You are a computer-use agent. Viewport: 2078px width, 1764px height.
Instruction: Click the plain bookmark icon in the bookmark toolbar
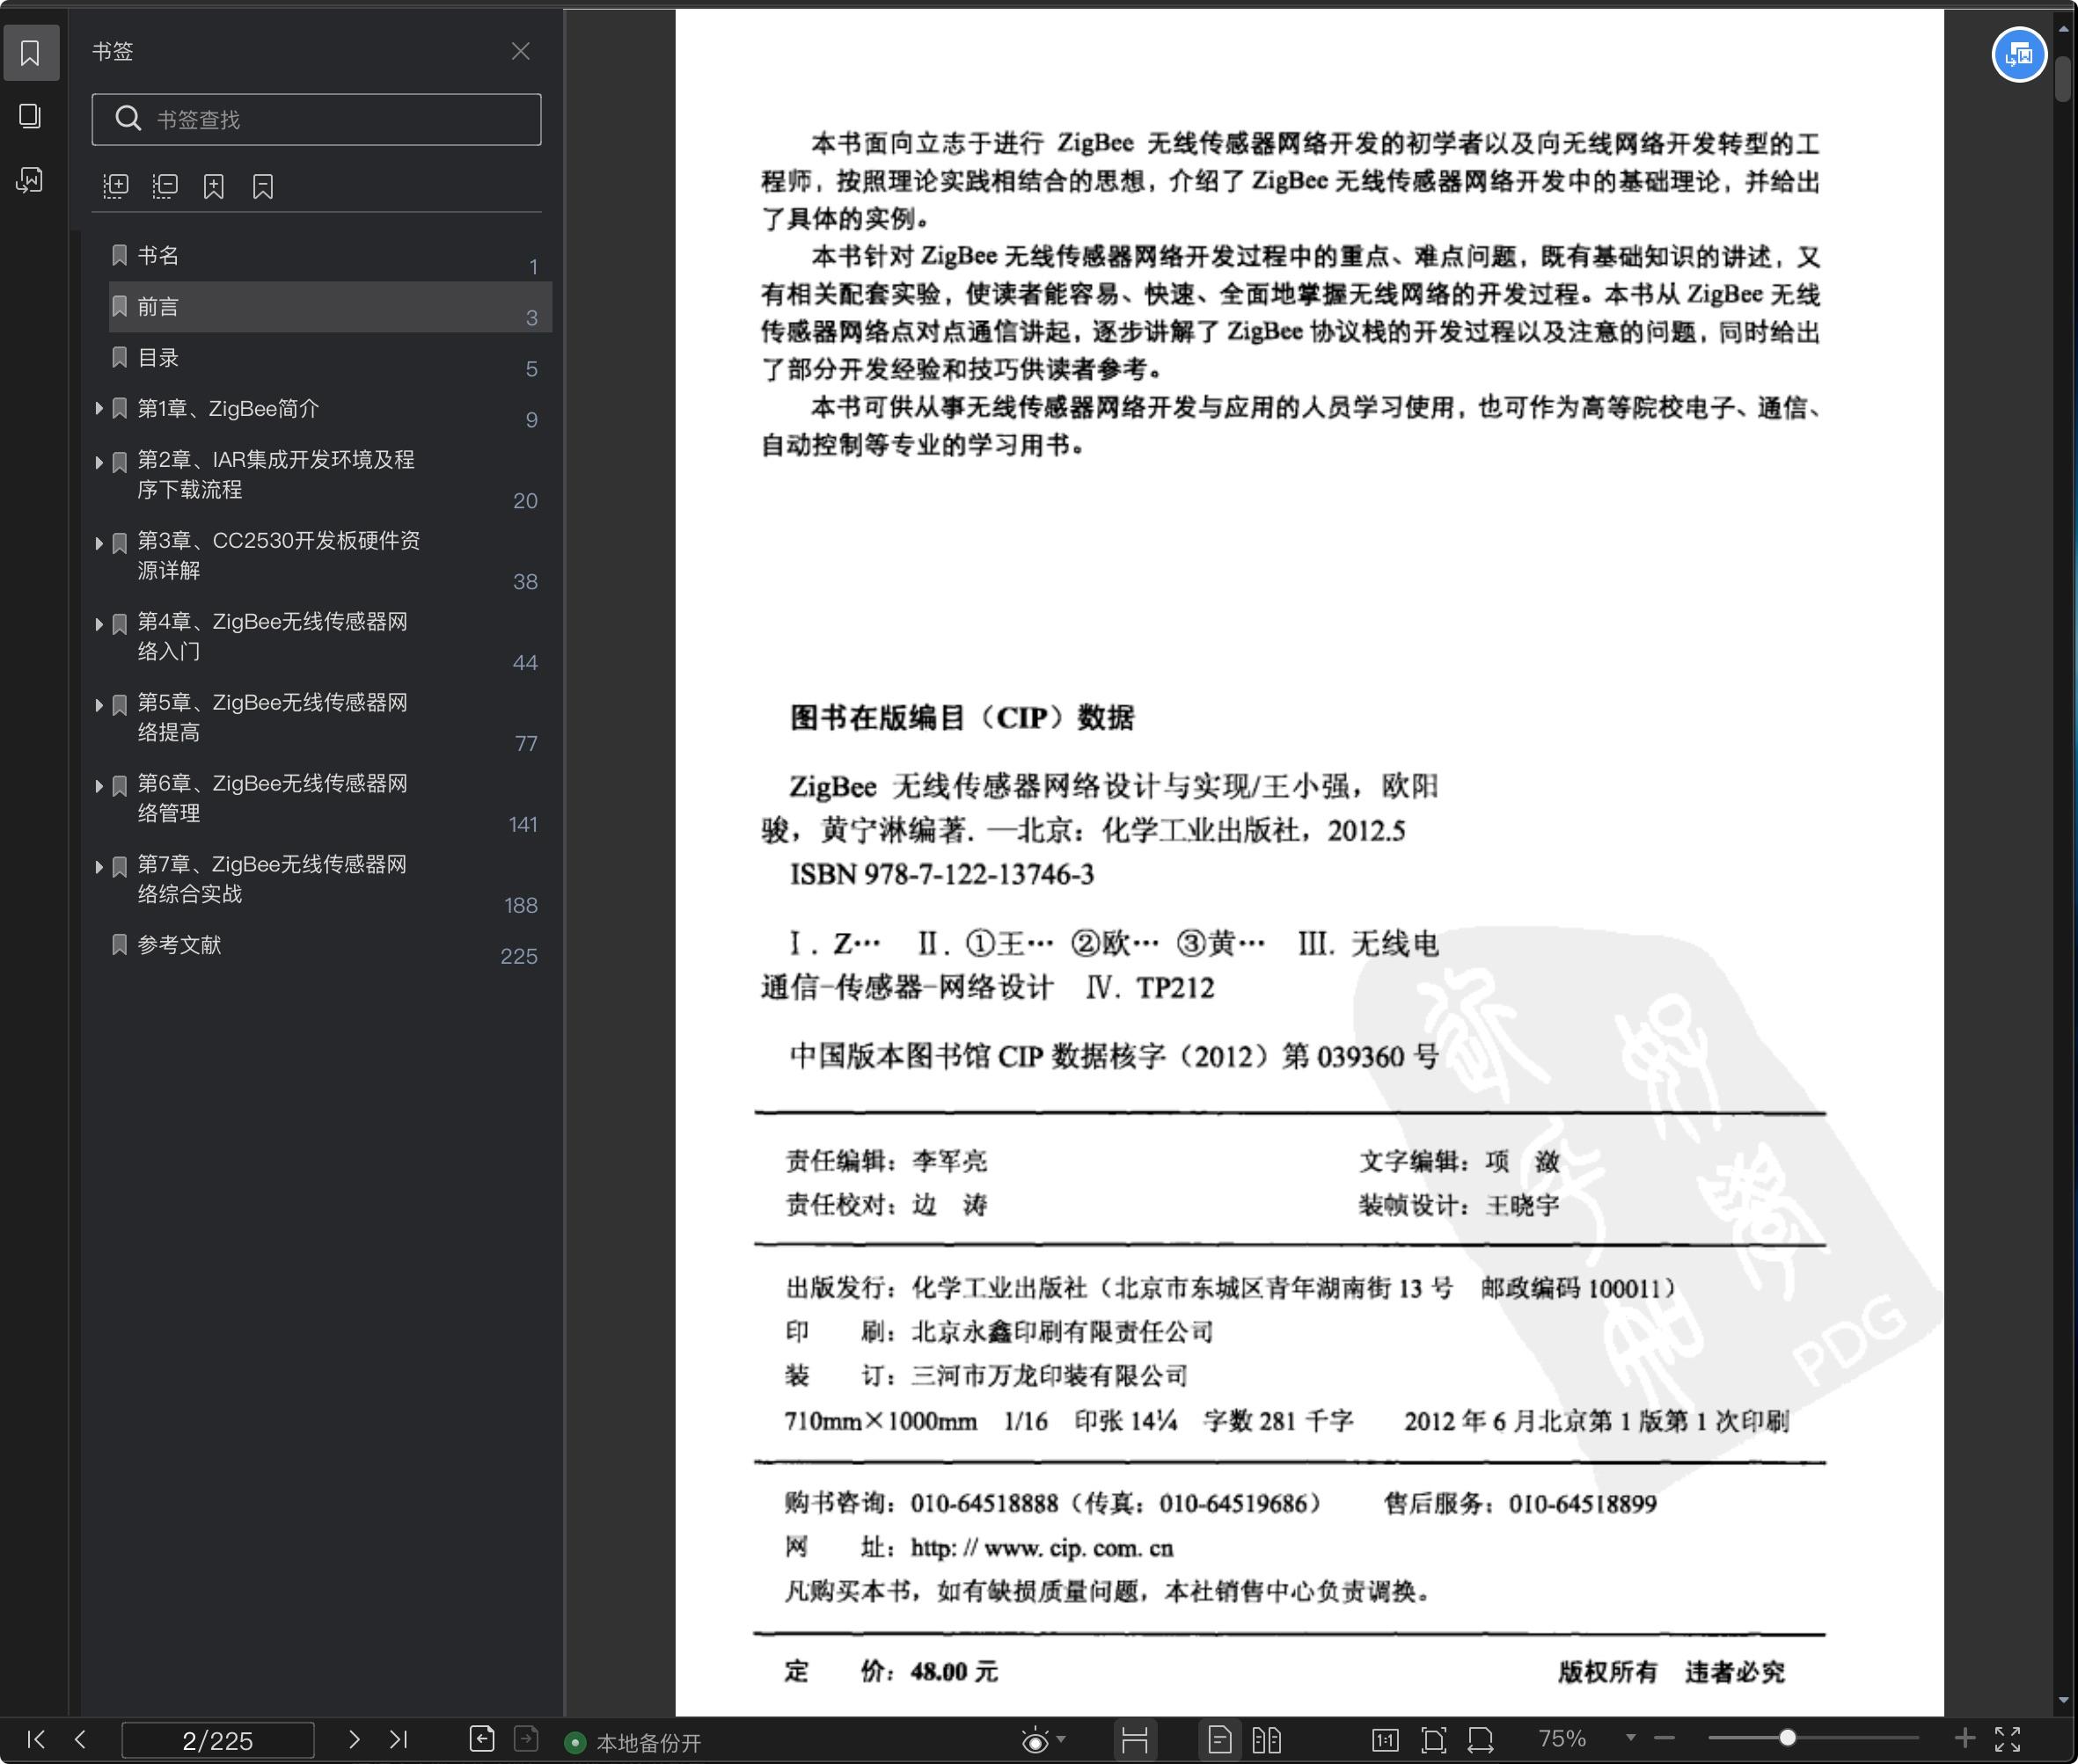[x=263, y=186]
